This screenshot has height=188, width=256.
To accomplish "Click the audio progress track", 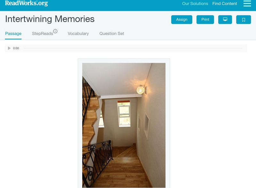I will click(x=133, y=48).
